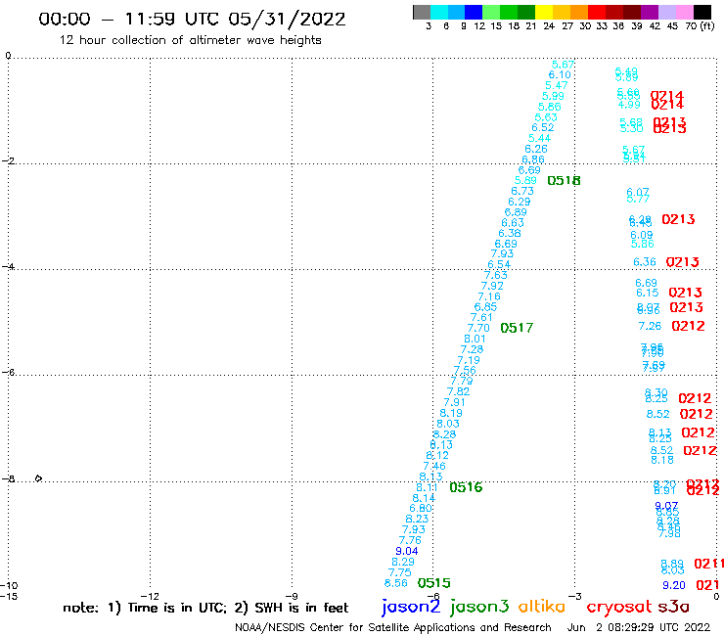
Task: Click the cryosat wave height 6.09
Action: tap(642, 235)
